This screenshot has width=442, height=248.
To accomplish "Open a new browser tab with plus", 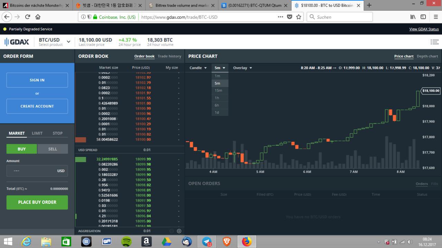I will click(369, 5).
